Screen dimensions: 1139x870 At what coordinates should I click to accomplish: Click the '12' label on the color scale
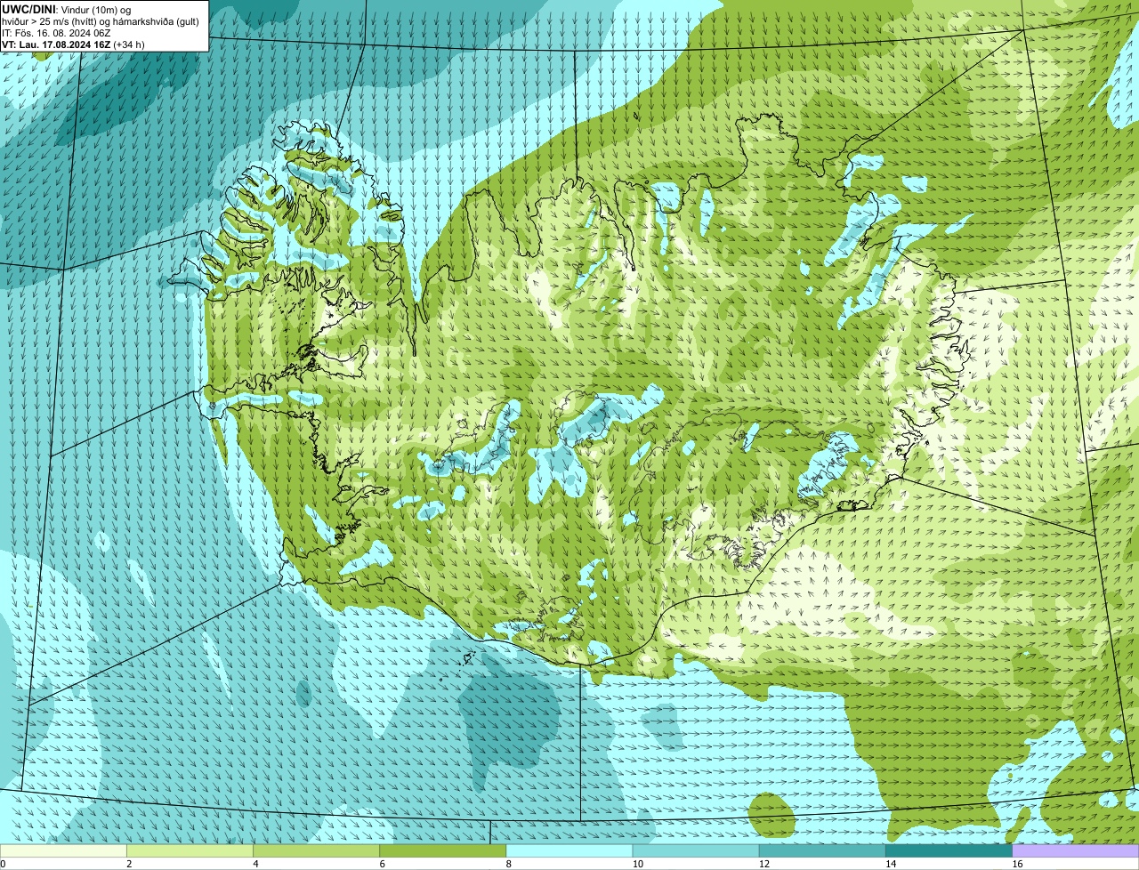click(763, 864)
